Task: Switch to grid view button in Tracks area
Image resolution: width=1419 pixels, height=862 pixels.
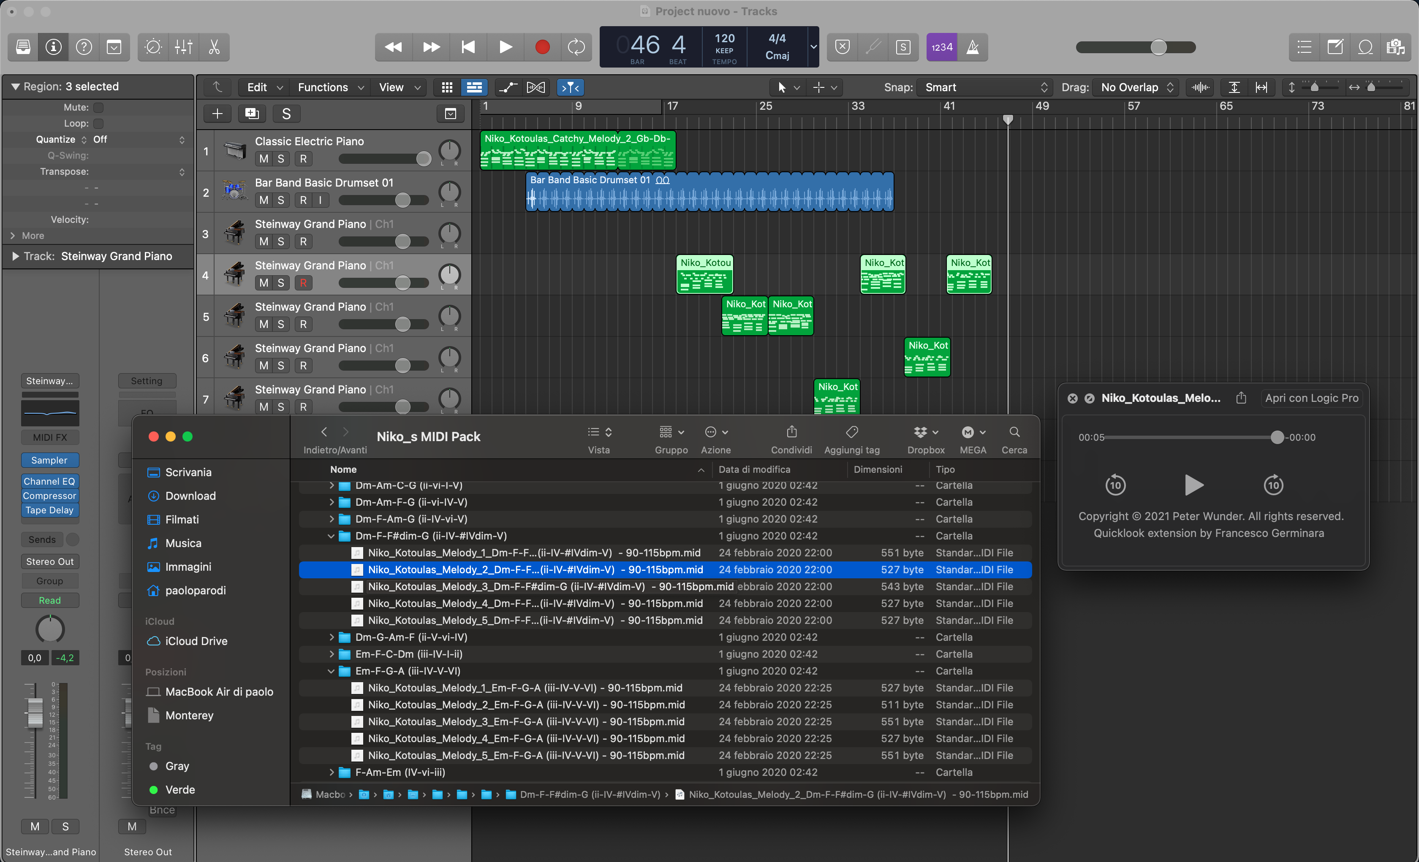Action: tap(447, 87)
